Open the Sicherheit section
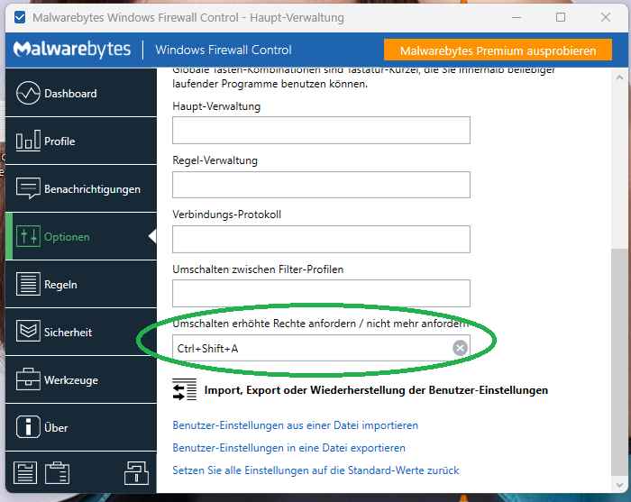Image resolution: width=631 pixels, height=502 pixels. (81, 332)
